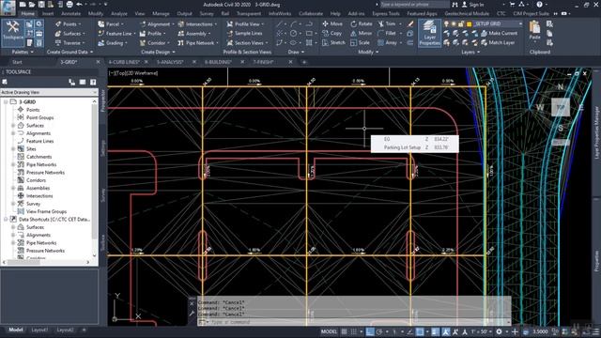This screenshot has height=338, width=601.
Task: Click Make Current layer button
Action: [499, 34]
